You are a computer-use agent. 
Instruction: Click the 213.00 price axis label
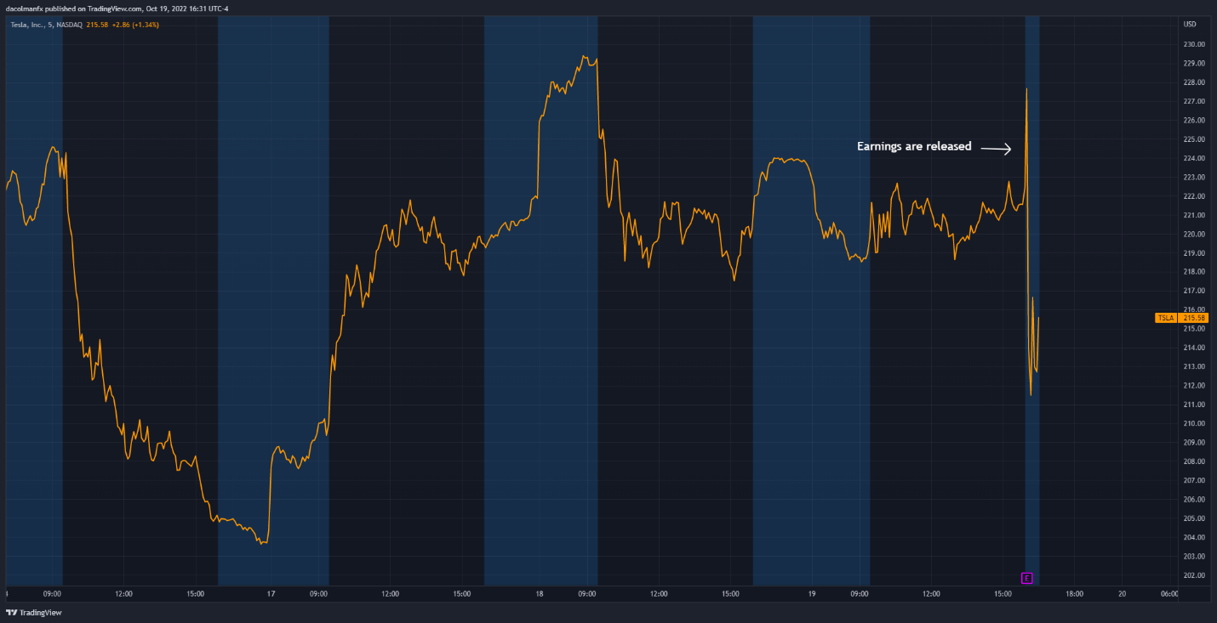pyautogui.click(x=1193, y=366)
